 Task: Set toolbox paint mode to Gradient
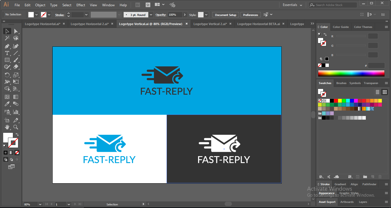11,152
